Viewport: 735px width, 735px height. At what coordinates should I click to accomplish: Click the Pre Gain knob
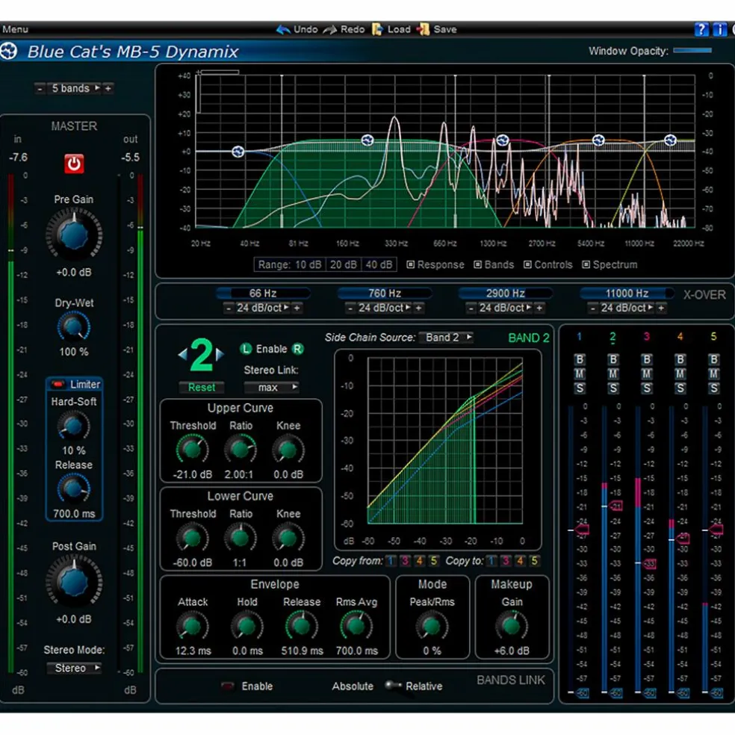[x=74, y=235]
